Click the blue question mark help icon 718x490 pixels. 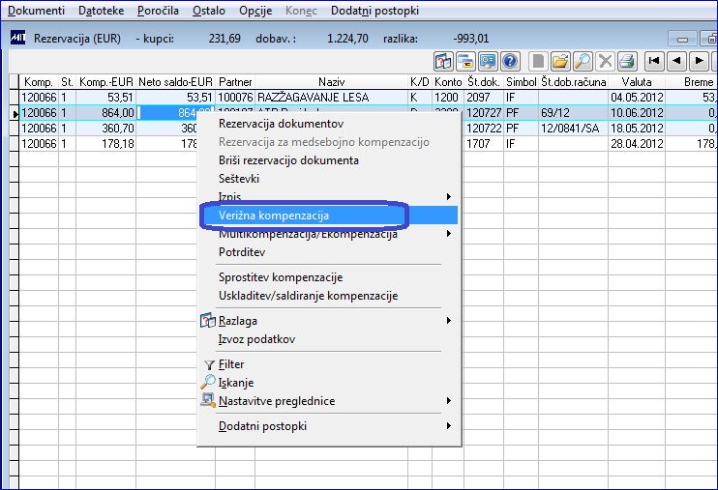(x=510, y=61)
